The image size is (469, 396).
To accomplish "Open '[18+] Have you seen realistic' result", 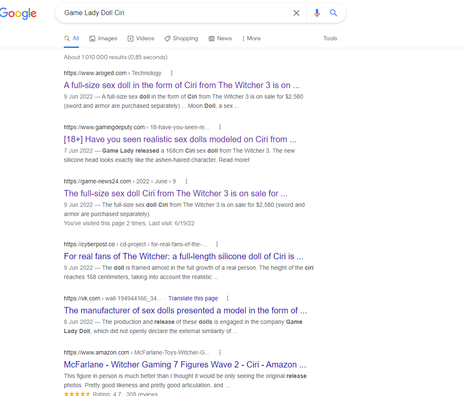I will tap(180, 139).
